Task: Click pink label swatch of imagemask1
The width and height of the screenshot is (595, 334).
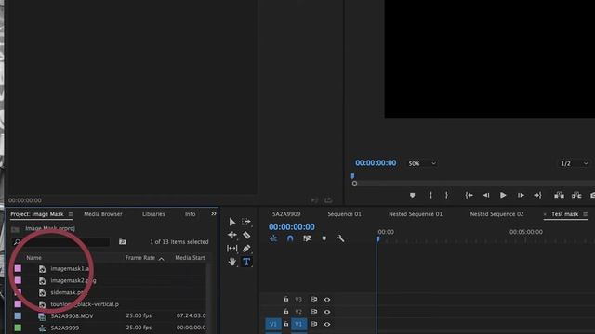Action: pos(18,268)
